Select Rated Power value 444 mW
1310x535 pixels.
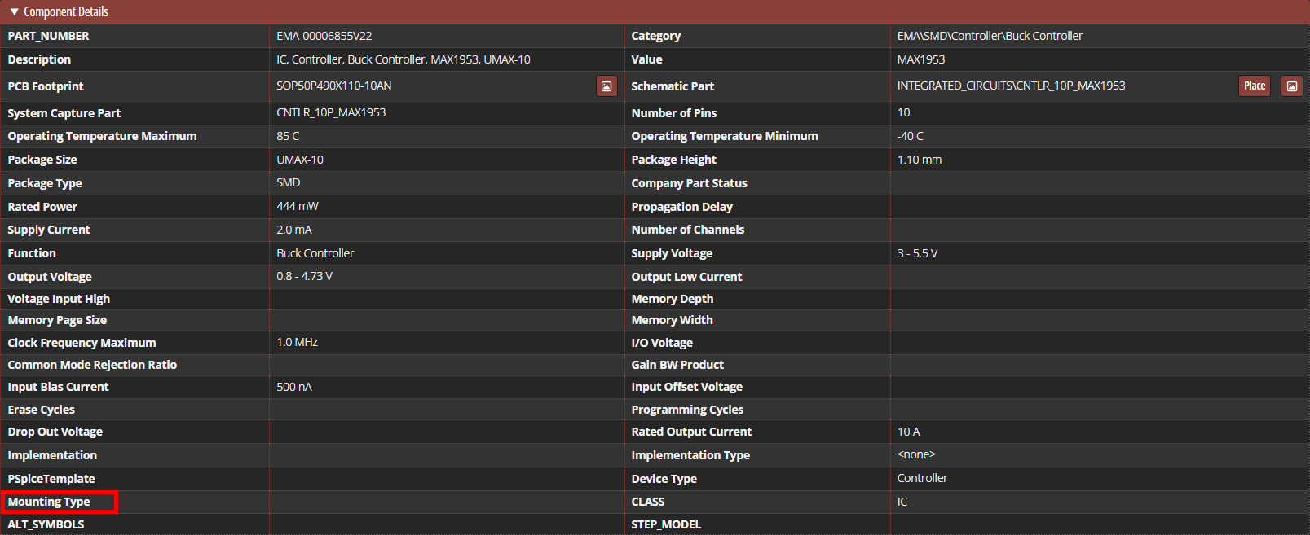[298, 206]
